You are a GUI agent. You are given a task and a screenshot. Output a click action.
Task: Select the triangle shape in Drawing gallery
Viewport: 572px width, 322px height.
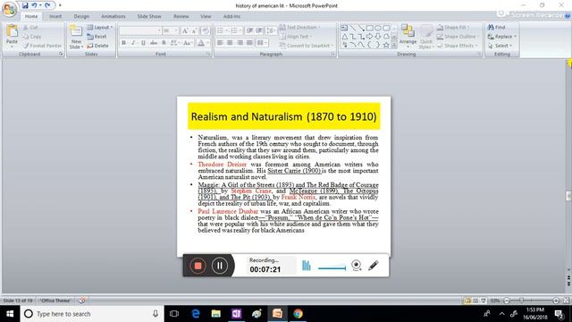click(x=345, y=36)
